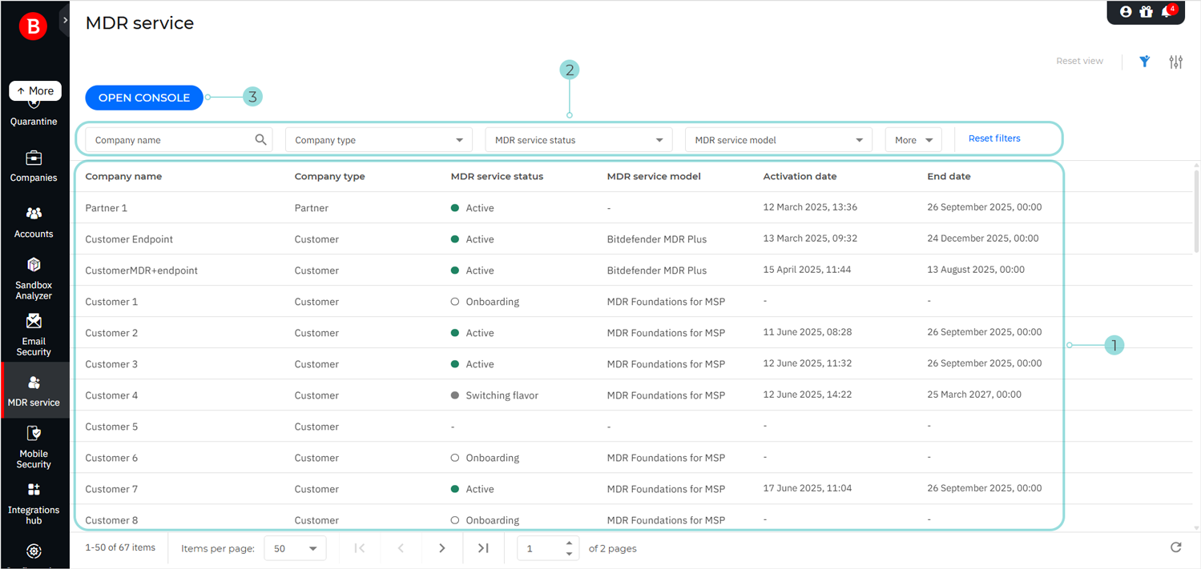The height and width of the screenshot is (569, 1201).
Task: Open the Companies section in sidebar
Action: (34, 166)
